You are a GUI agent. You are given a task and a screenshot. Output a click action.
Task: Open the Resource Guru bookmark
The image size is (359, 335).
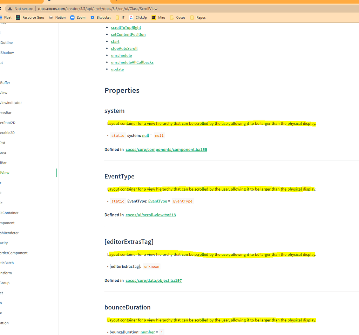pyautogui.click(x=30, y=18)
